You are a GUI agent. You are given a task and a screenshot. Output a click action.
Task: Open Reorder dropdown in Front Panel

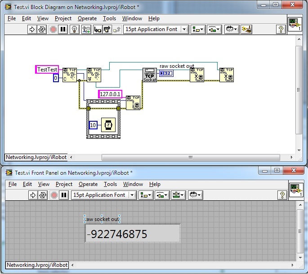pos(195,195)
